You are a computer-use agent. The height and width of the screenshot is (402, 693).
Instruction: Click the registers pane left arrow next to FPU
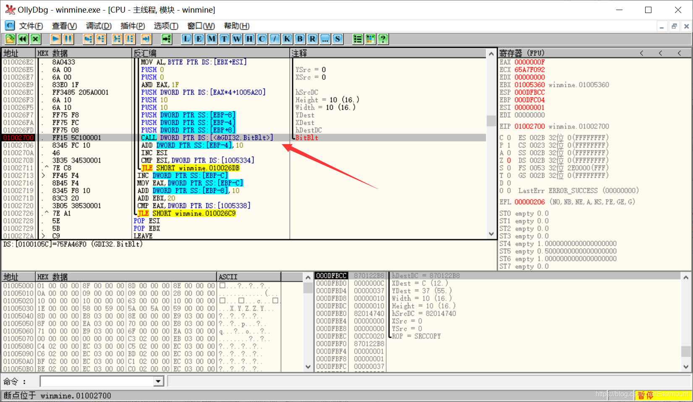point(641,53)
